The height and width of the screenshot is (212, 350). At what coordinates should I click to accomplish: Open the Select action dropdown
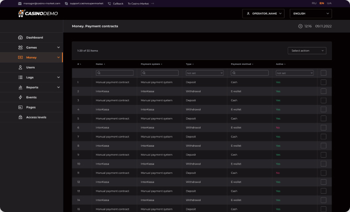(x=307, y=51)
